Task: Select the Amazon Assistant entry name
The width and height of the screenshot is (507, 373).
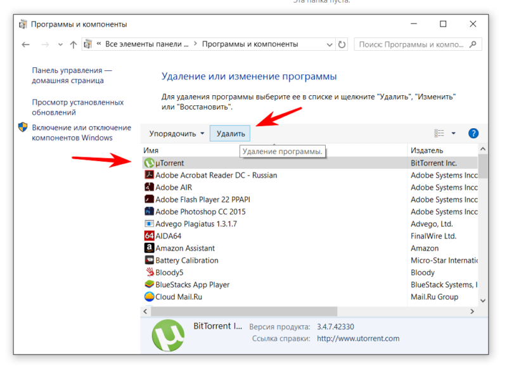Action: tap(185, 248)
